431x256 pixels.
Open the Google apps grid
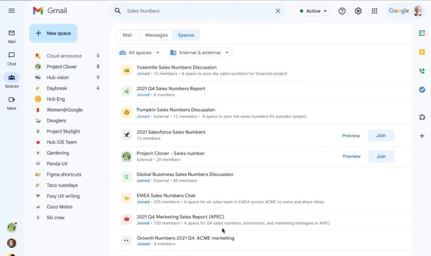(375, 11)
